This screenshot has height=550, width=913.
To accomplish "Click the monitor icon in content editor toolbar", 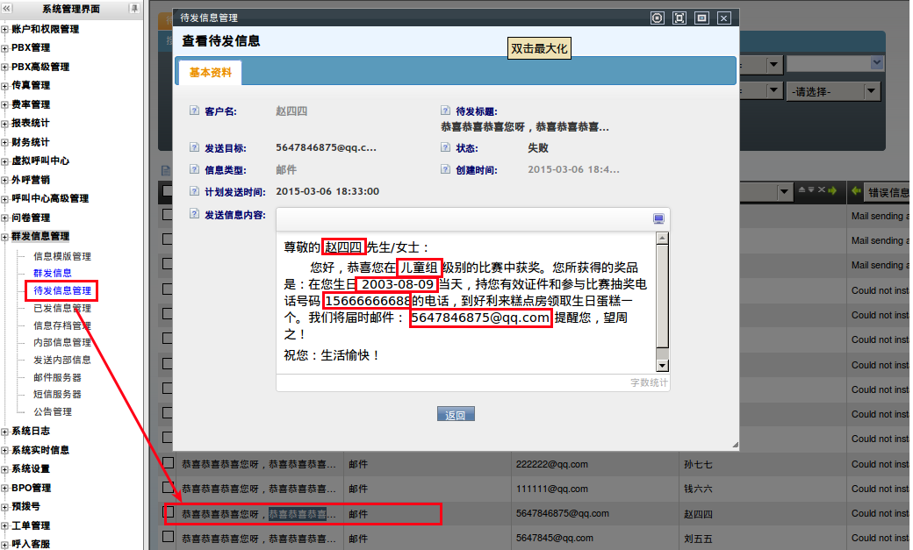I will [x=658, y=219].
